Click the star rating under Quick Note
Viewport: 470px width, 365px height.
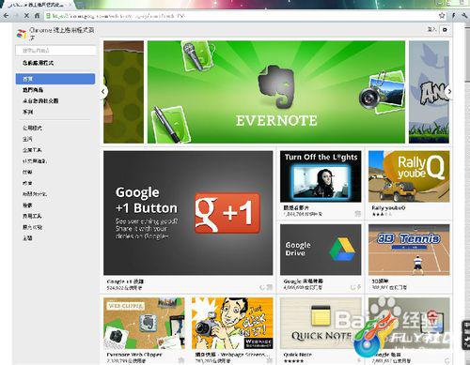pos(293,361)
